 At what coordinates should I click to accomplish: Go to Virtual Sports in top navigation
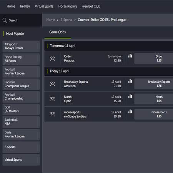coord(44,6)
